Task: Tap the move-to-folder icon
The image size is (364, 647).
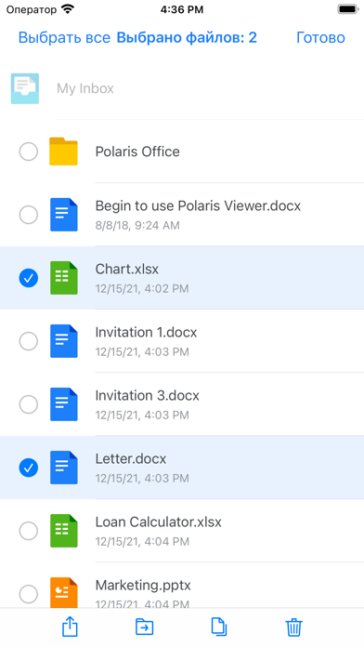Action: 144,627
